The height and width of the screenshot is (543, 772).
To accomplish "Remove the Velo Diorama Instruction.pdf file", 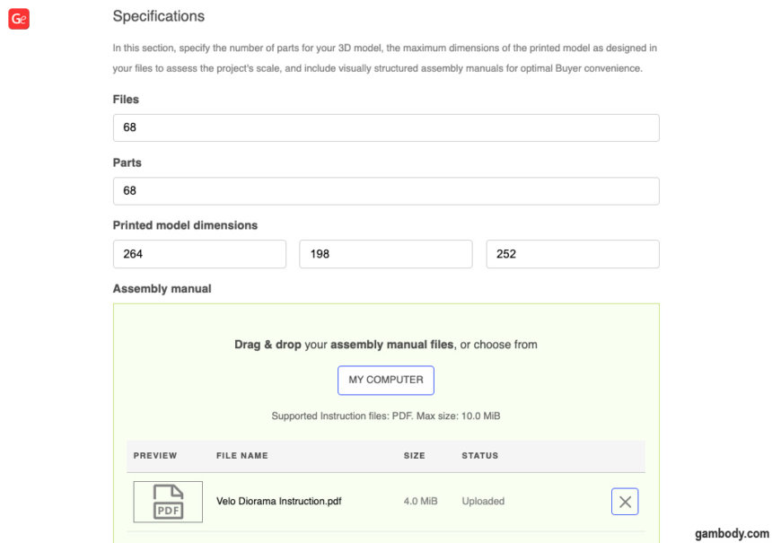I will [x=625, y=501].
